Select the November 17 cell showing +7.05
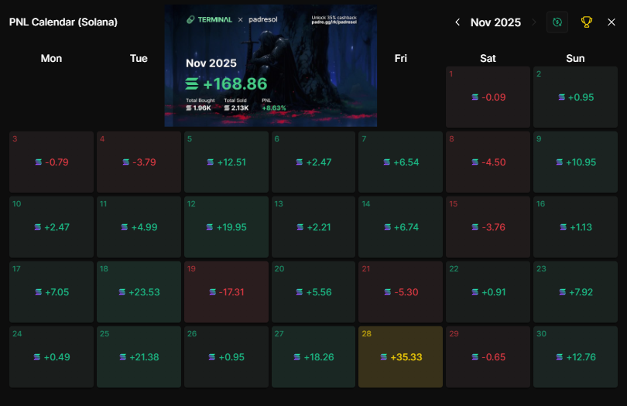 pos(51,292)
